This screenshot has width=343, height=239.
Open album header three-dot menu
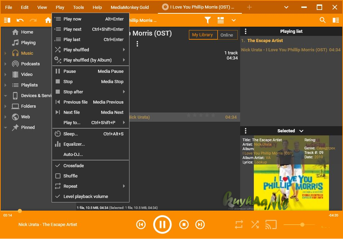pos(137,44)
